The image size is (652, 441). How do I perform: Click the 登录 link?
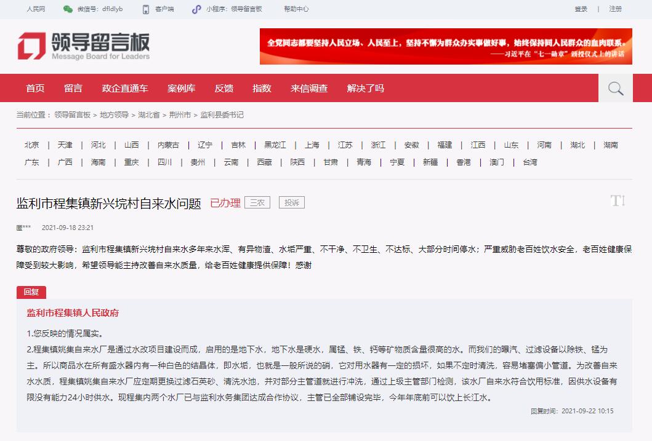coord(581,9)
